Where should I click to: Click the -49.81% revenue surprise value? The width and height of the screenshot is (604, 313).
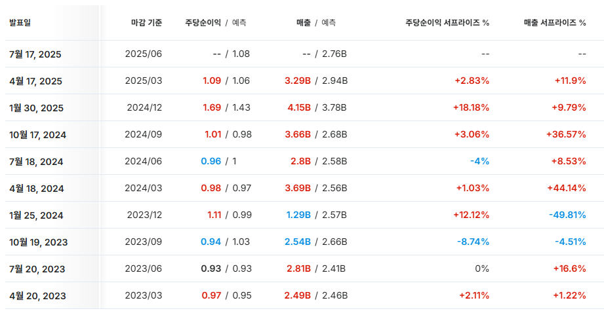click(x=567, y=215)
